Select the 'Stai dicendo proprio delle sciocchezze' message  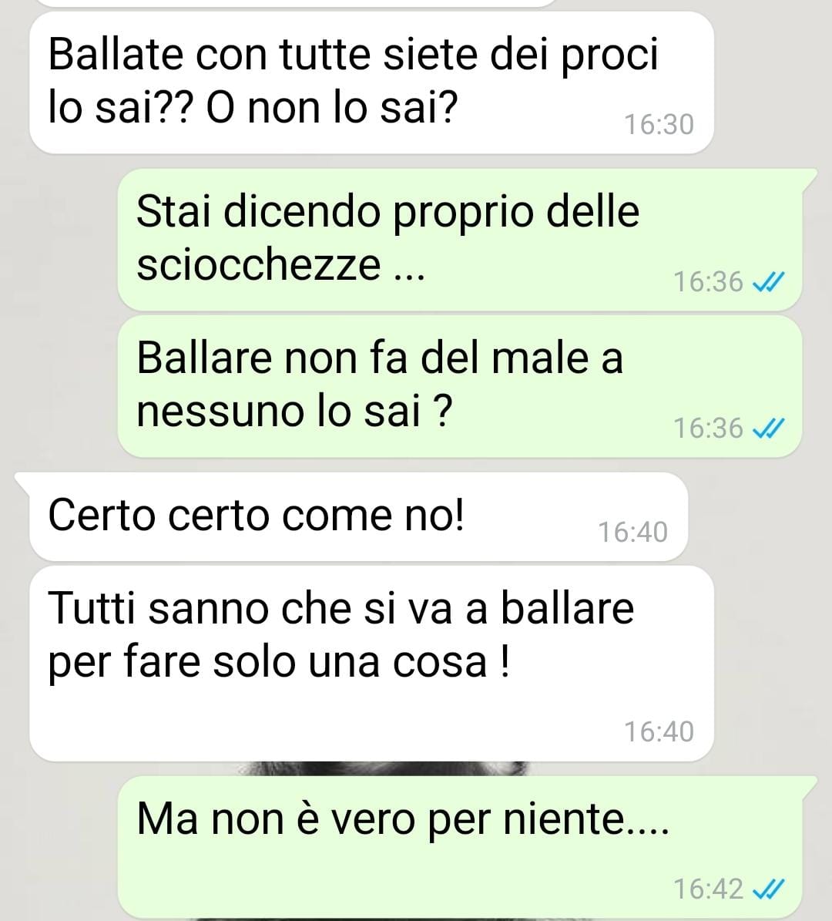[x=460, y=240]
